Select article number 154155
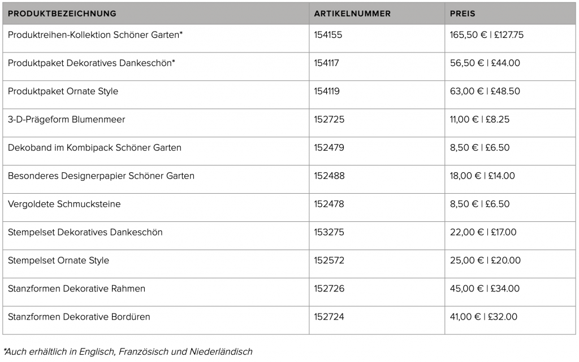579x362 pixels. tap(329, 34)
